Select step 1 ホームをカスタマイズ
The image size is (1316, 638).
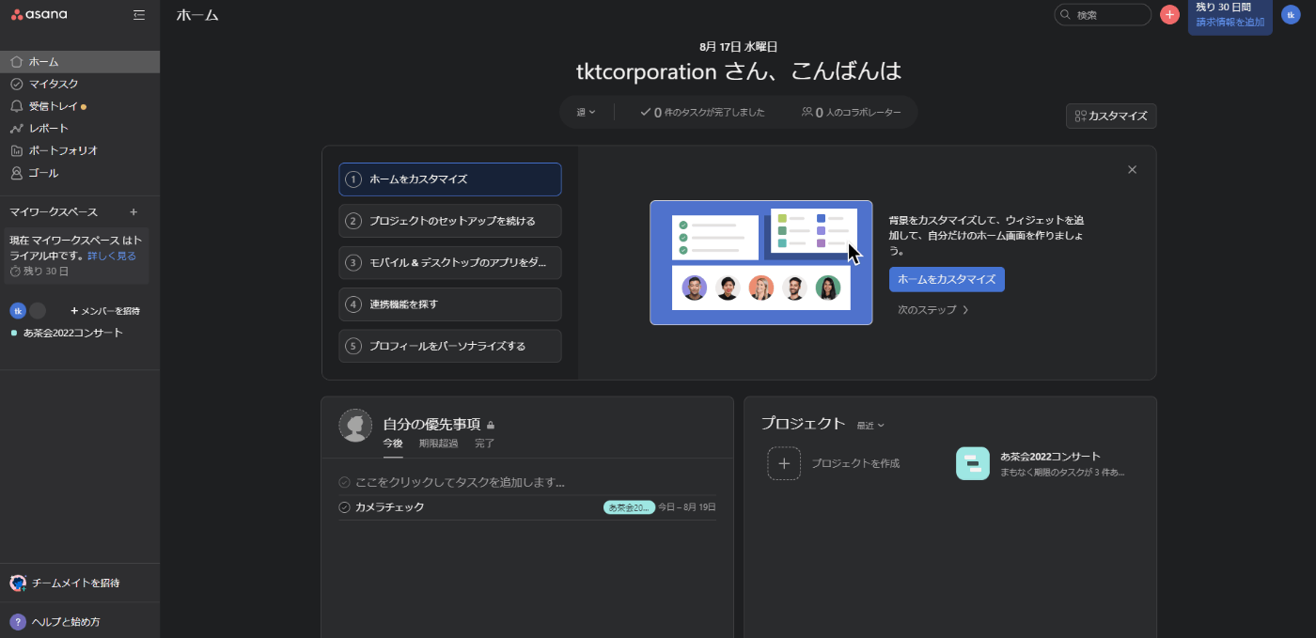450,179
